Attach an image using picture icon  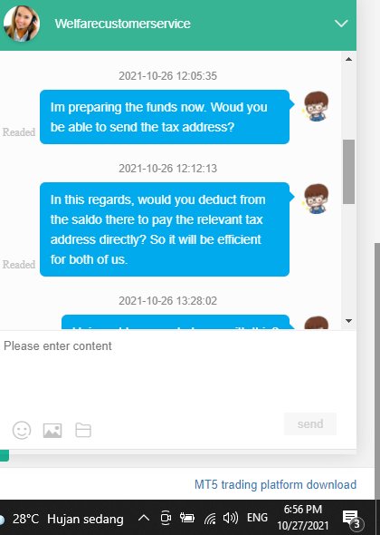coord(52,430)
